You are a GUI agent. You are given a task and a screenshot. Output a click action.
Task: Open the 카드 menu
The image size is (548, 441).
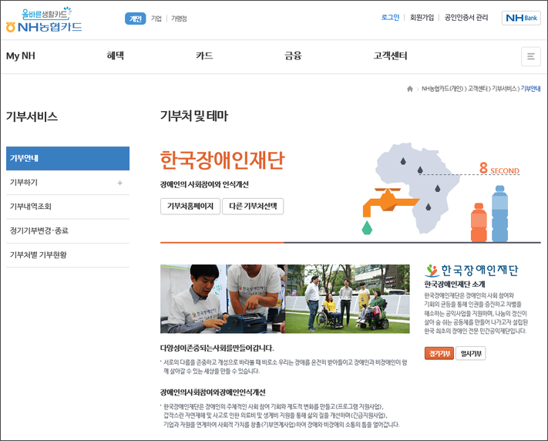coord(204,56)
